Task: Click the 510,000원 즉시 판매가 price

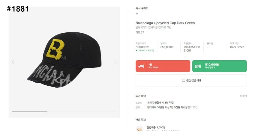Action: pos(212,64)
